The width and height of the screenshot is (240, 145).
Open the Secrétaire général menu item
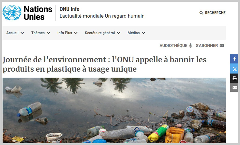(x=100, y=33)
